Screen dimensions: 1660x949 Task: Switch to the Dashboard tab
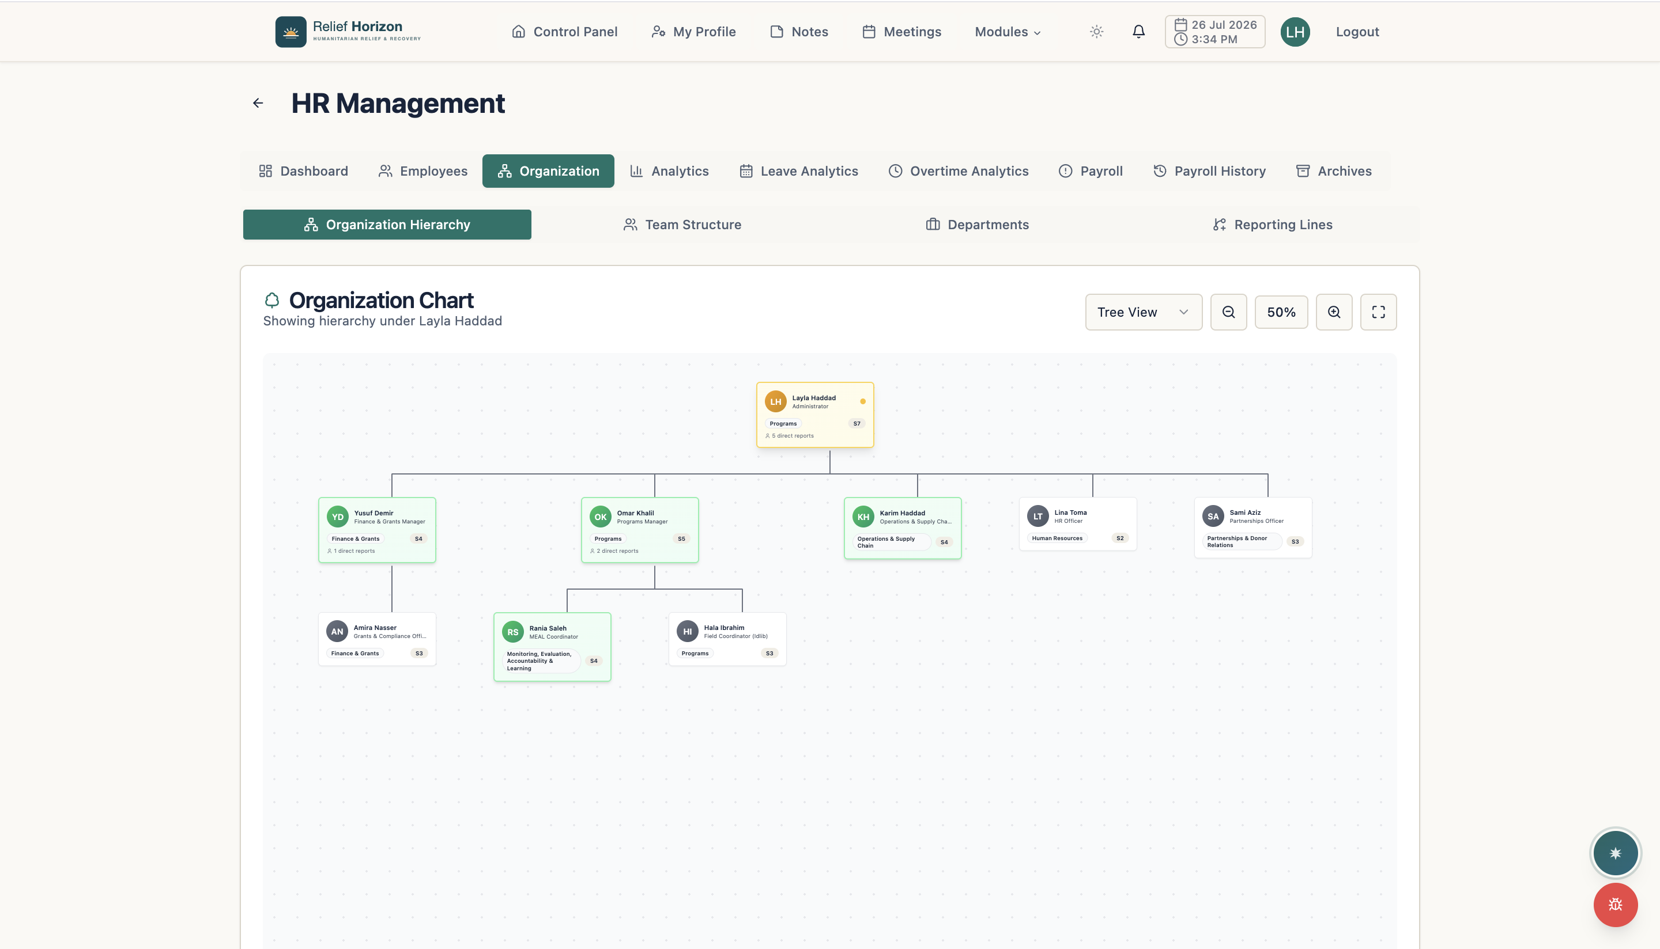(303, 171)
